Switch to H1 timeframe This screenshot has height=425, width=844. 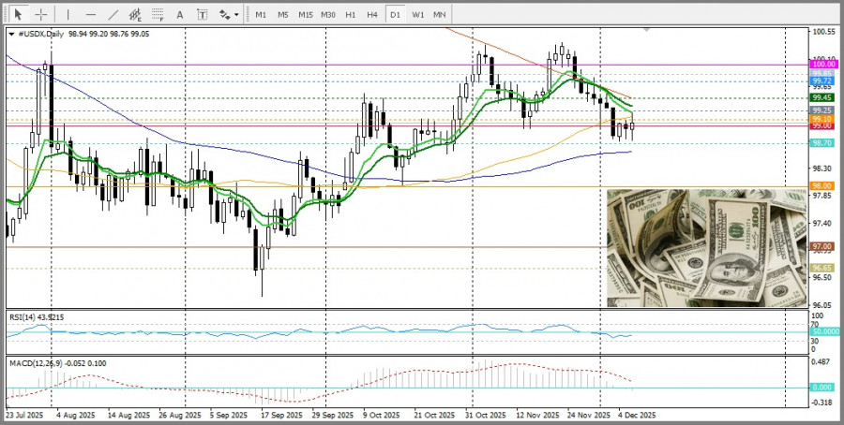(x=351, y=14)
